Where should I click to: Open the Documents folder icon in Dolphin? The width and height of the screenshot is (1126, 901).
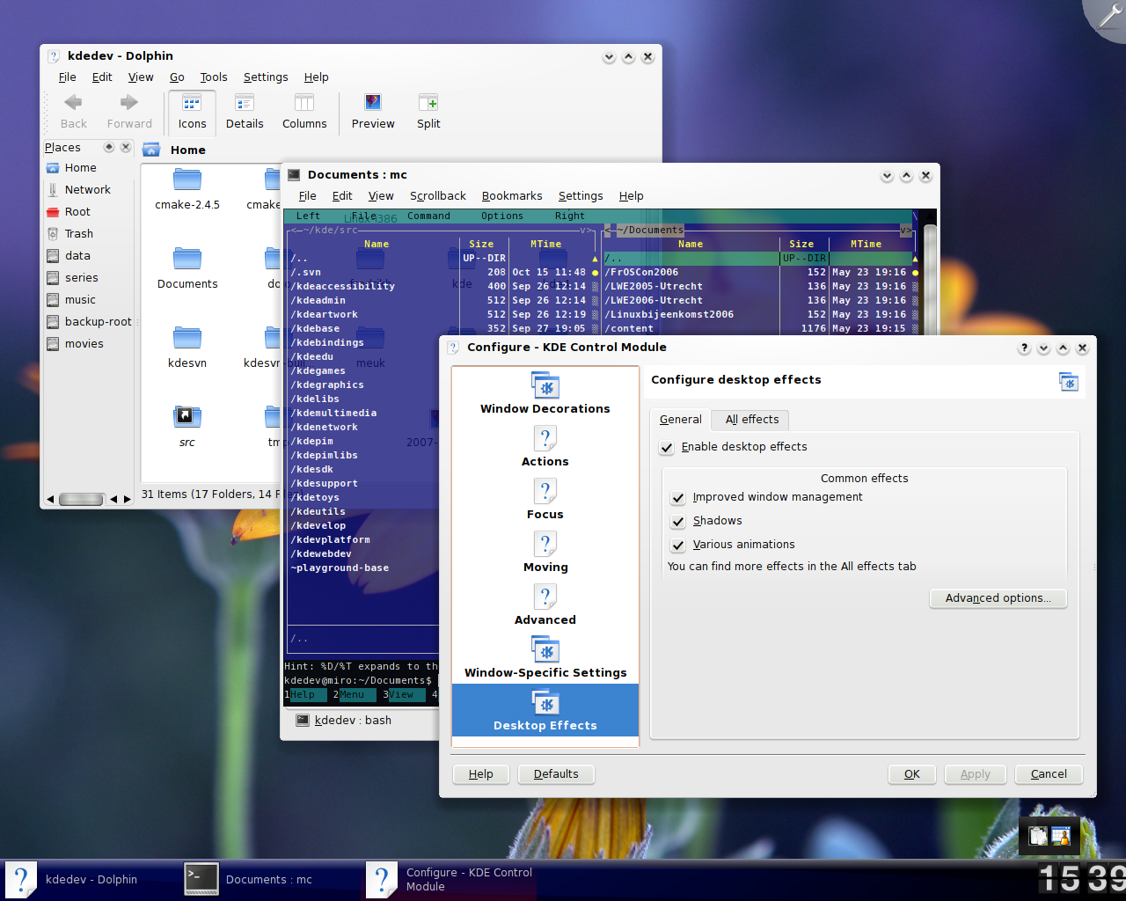tap(187, 268)
